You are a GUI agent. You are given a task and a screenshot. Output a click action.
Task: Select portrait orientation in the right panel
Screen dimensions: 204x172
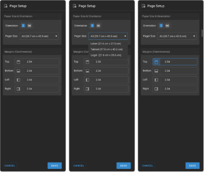161,25
